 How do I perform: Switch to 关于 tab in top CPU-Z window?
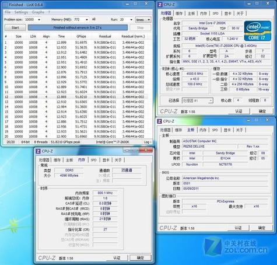tap(240, 13)
